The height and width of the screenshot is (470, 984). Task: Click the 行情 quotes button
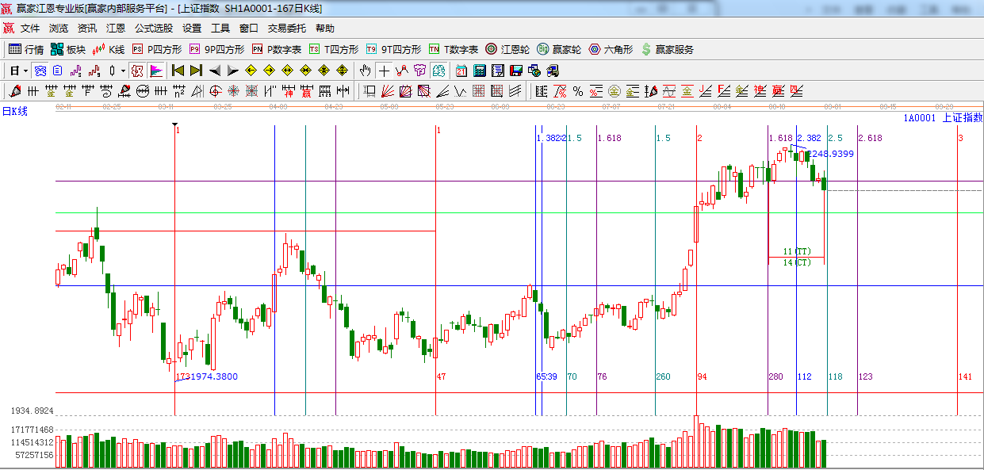click(x=26, y=49)
